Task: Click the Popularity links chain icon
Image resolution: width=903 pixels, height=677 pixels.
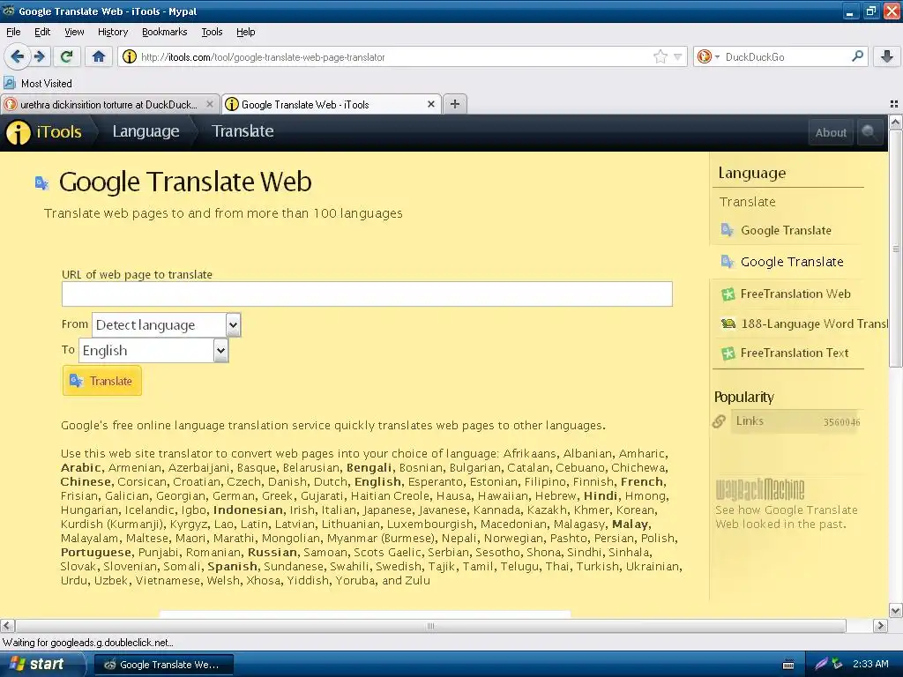Action: (719, 421)
